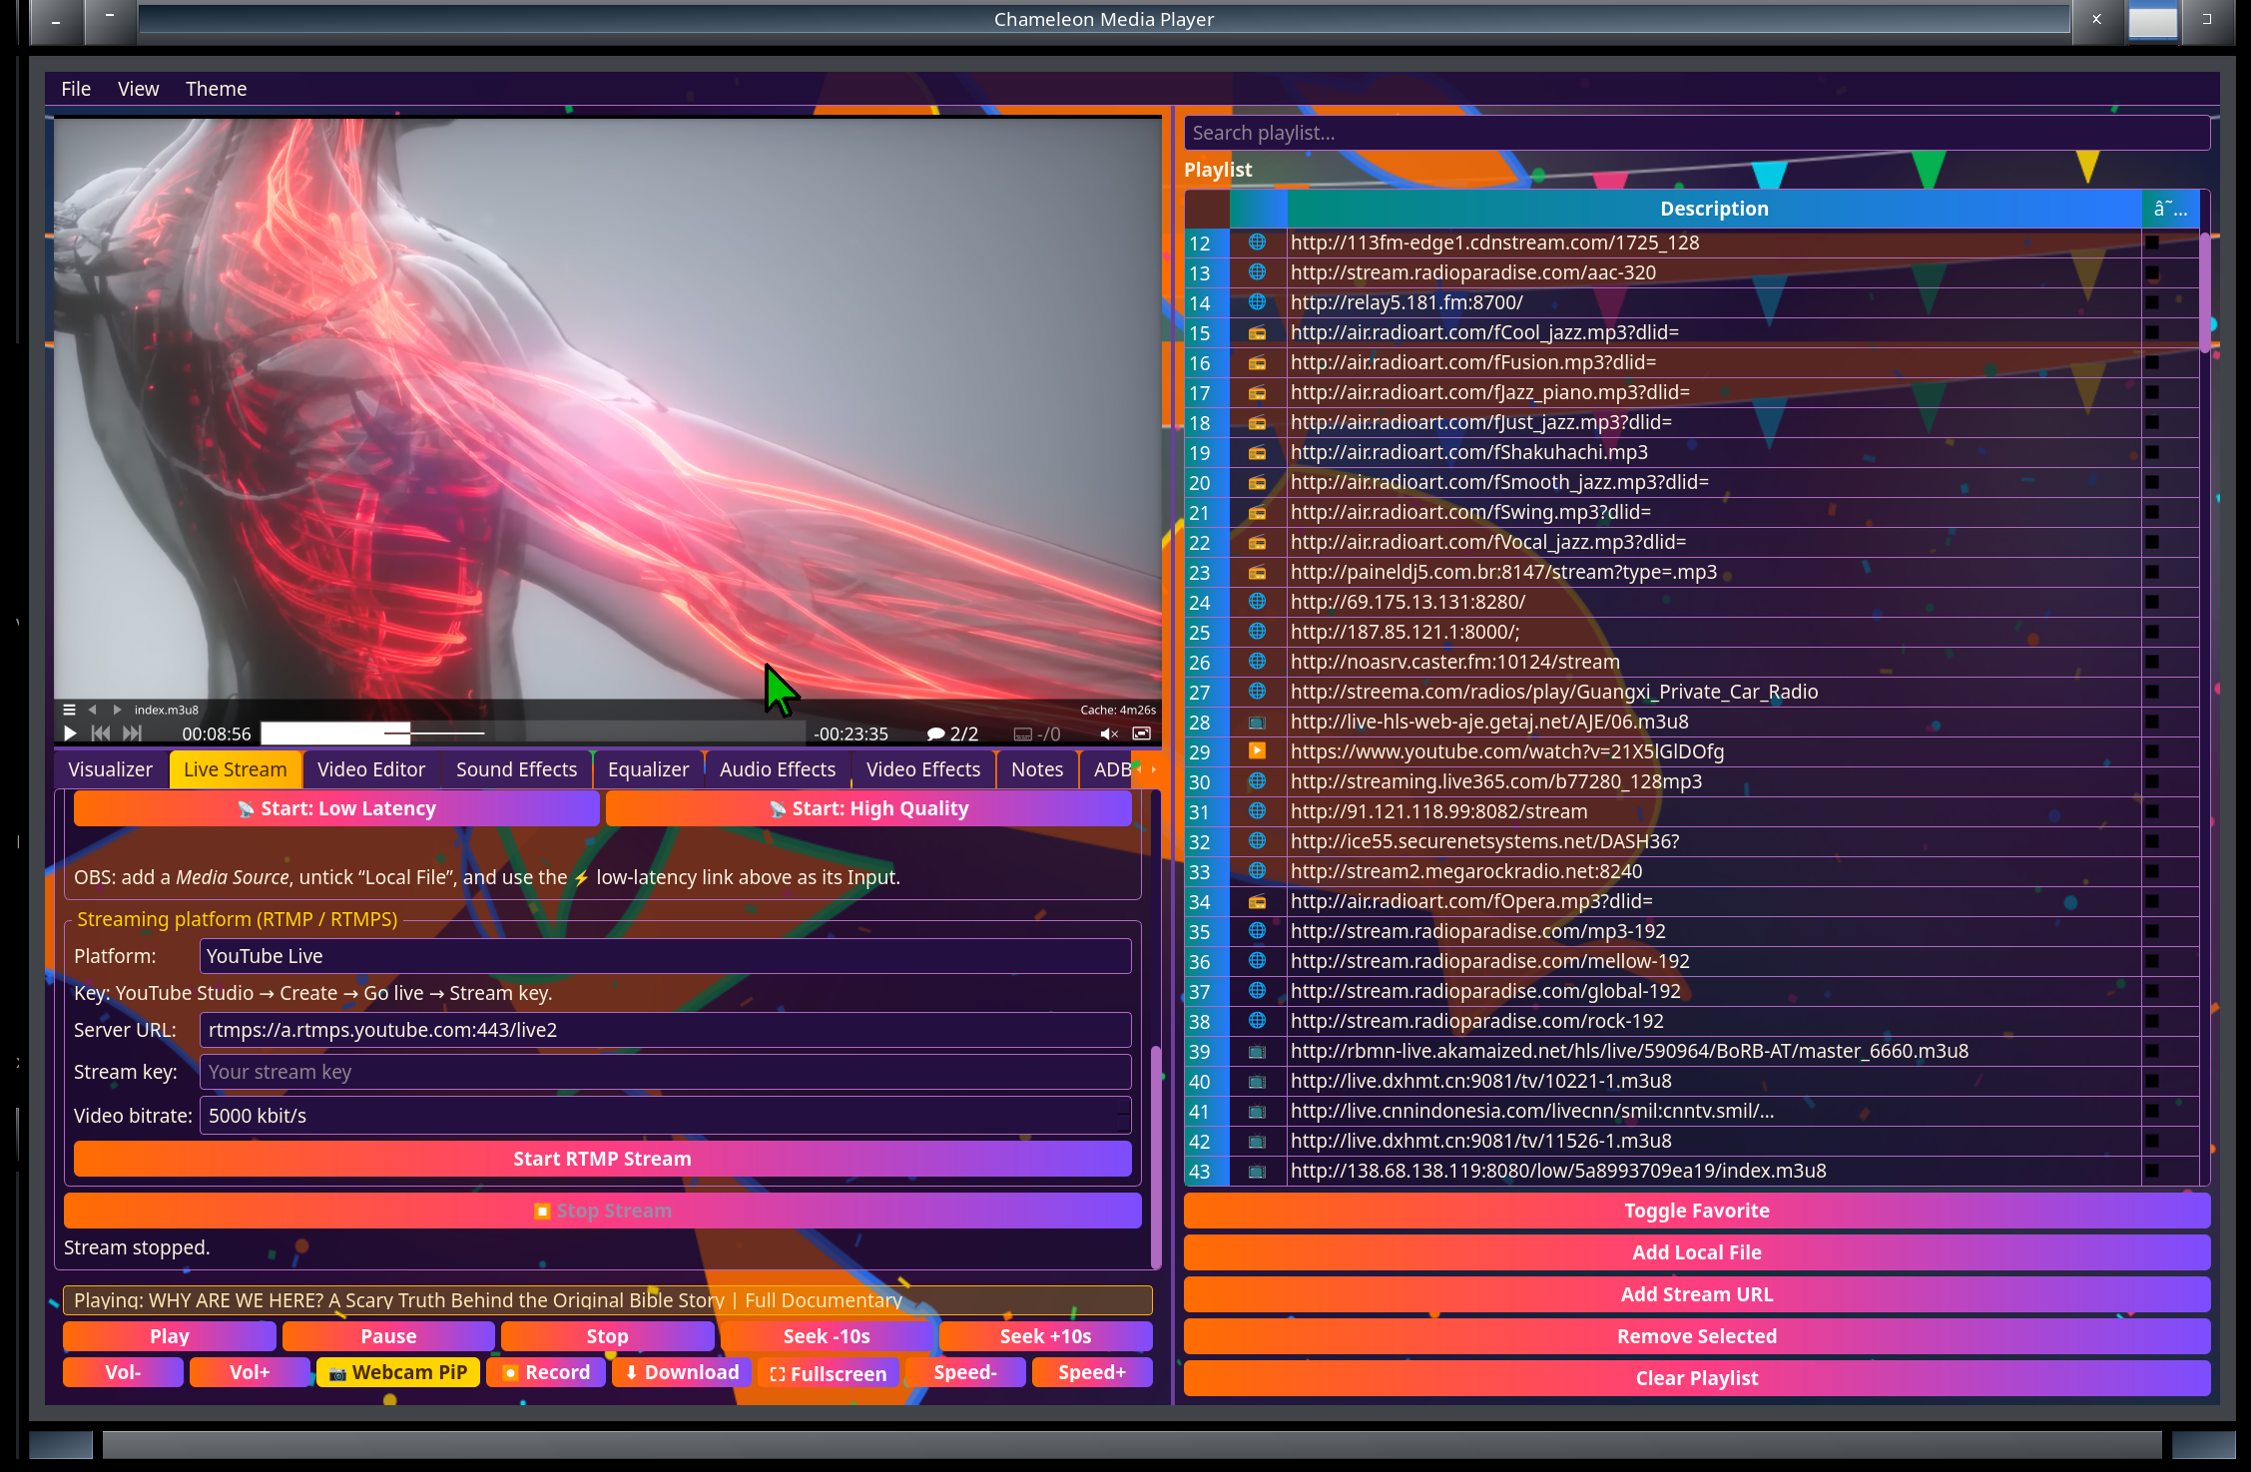Viewport: 2251px width, 1472px height.
Task: Open the Theme menu
Action: [x=216, y=89]
